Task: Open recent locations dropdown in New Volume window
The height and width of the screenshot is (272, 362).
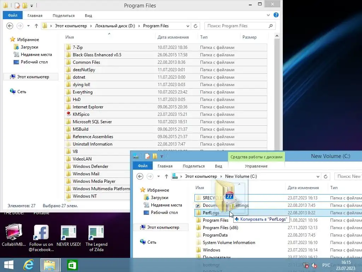Action: point(158,176)
